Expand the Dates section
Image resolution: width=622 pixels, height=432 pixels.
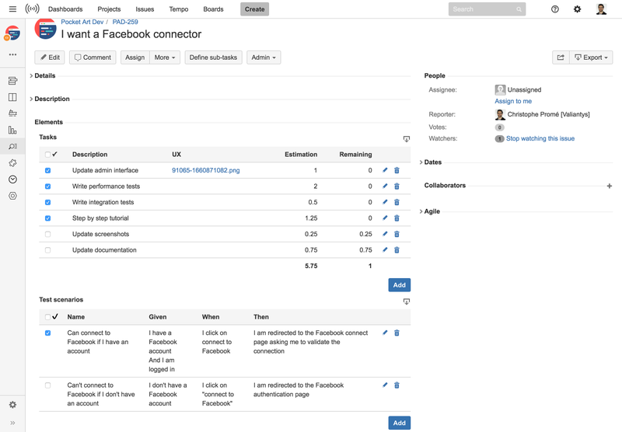(432, 162)
